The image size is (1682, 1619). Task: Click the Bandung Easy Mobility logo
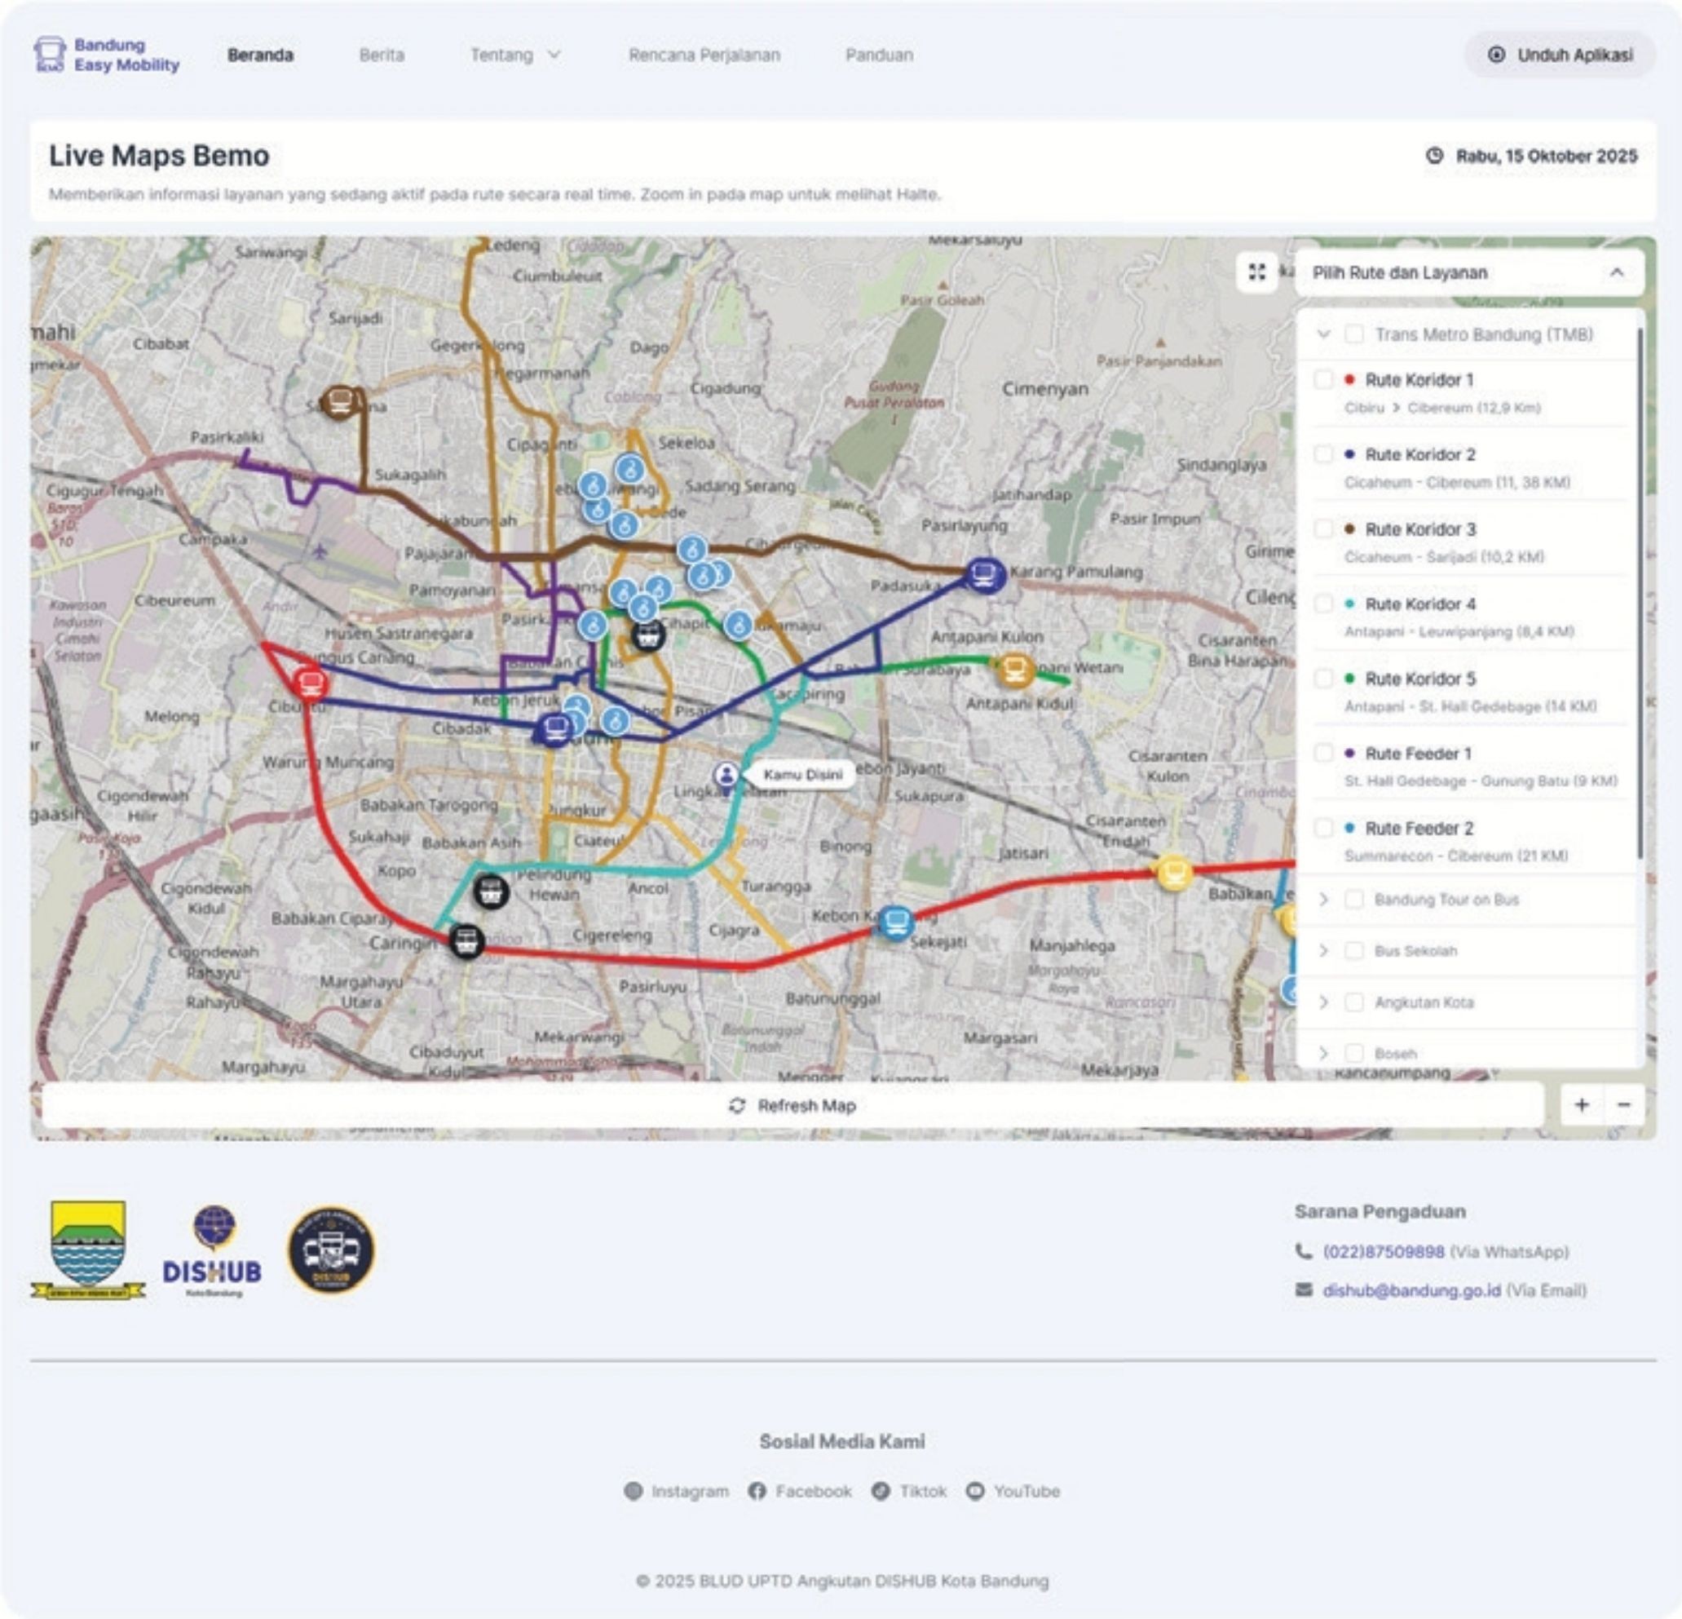pos(107,55)
